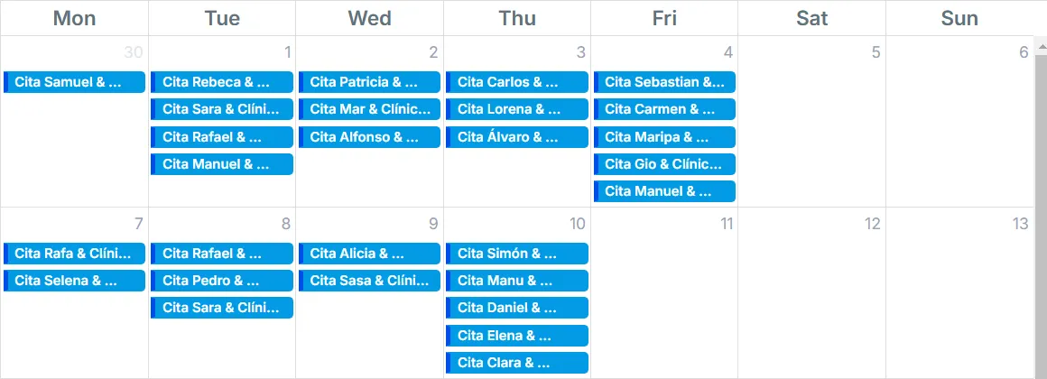Click the Wed column header
The height and width of the screenshot is (379, 1047).
click(x=369, y=18)
